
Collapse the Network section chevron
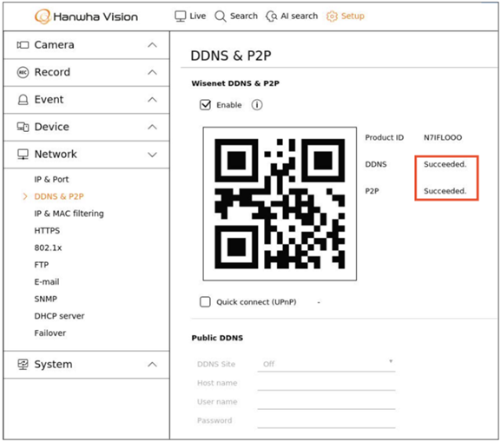tap(153, 155)
